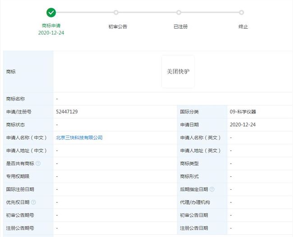Click the 是否共有商标 field label
The image size is (293, 237).
point(20,164)
